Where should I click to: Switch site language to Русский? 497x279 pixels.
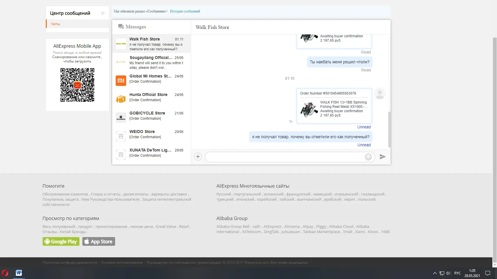click(x=224, y=194)
